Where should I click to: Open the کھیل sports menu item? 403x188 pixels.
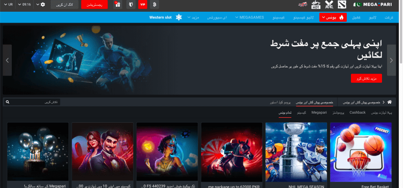click(x=356, y=18)
